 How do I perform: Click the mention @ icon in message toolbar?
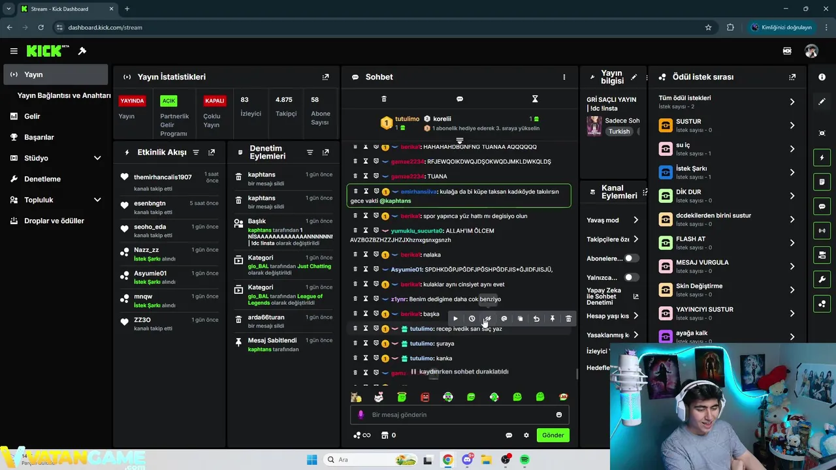(x=504, y=319)
